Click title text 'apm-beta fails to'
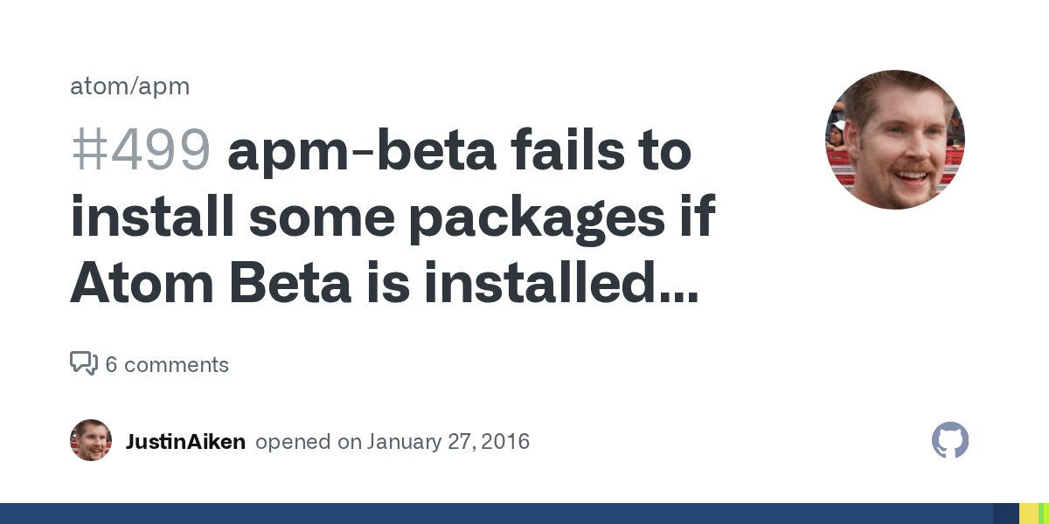The height and width of the screenshot is (524, 1049). coord(460,152)
